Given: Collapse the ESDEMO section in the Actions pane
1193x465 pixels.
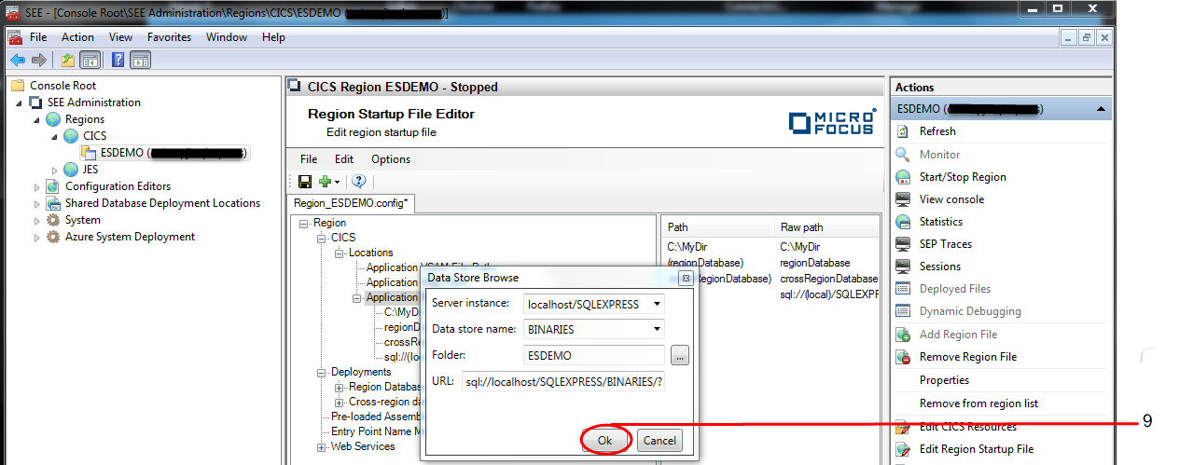Looking at the screenshot, I should 1102,109.
